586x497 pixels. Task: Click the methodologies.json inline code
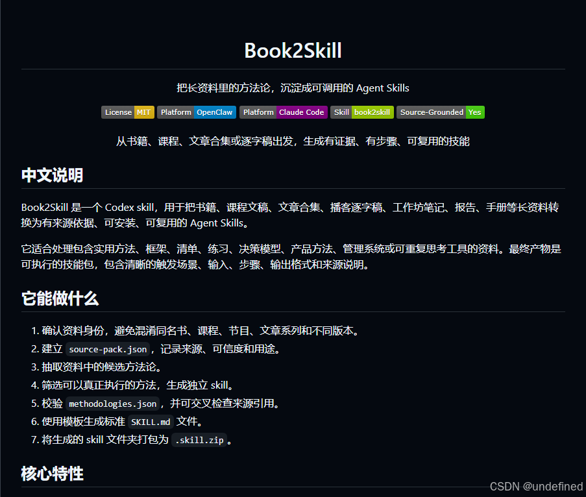tap(112, 404)
